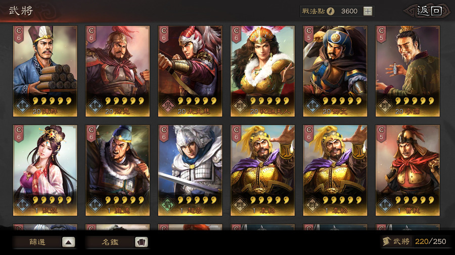The height and width of the screenshot is (255, 455).
Task: Choose the 趙雲 card
Action: coord(190,170)
